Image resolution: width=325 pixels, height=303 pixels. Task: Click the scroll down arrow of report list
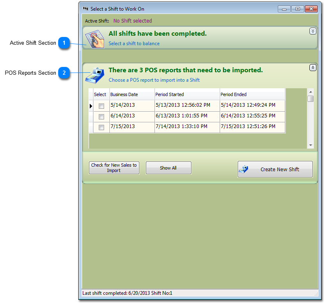[311, 145]
